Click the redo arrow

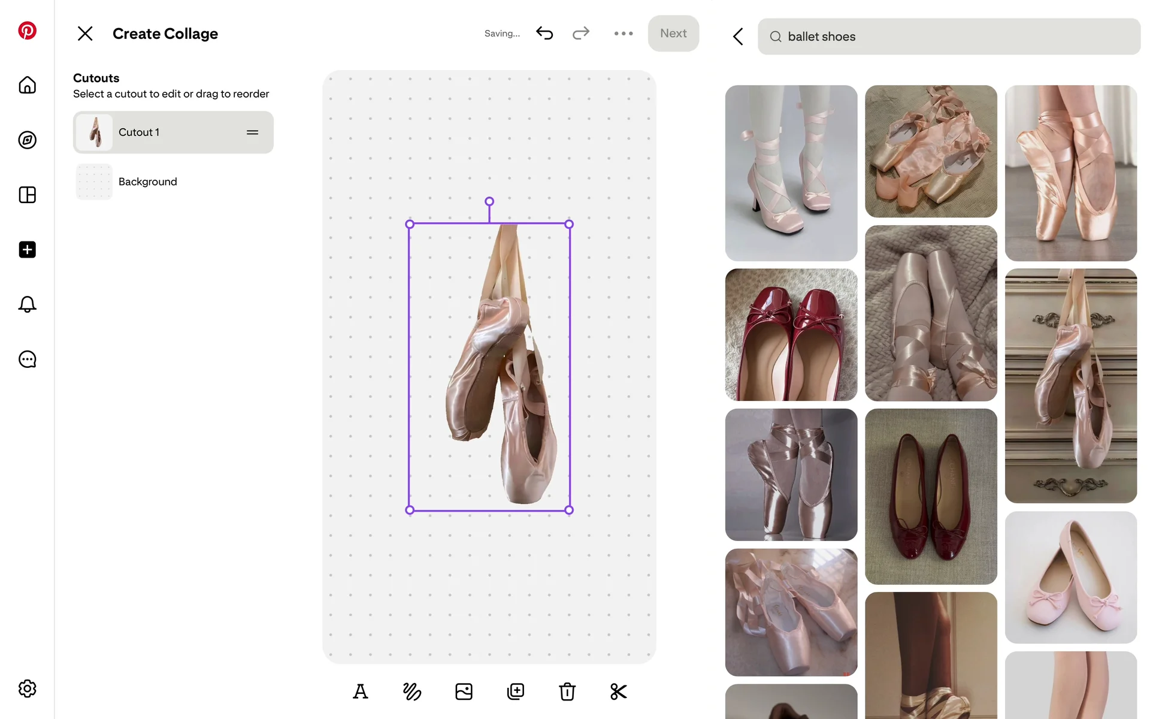(580, 34)
